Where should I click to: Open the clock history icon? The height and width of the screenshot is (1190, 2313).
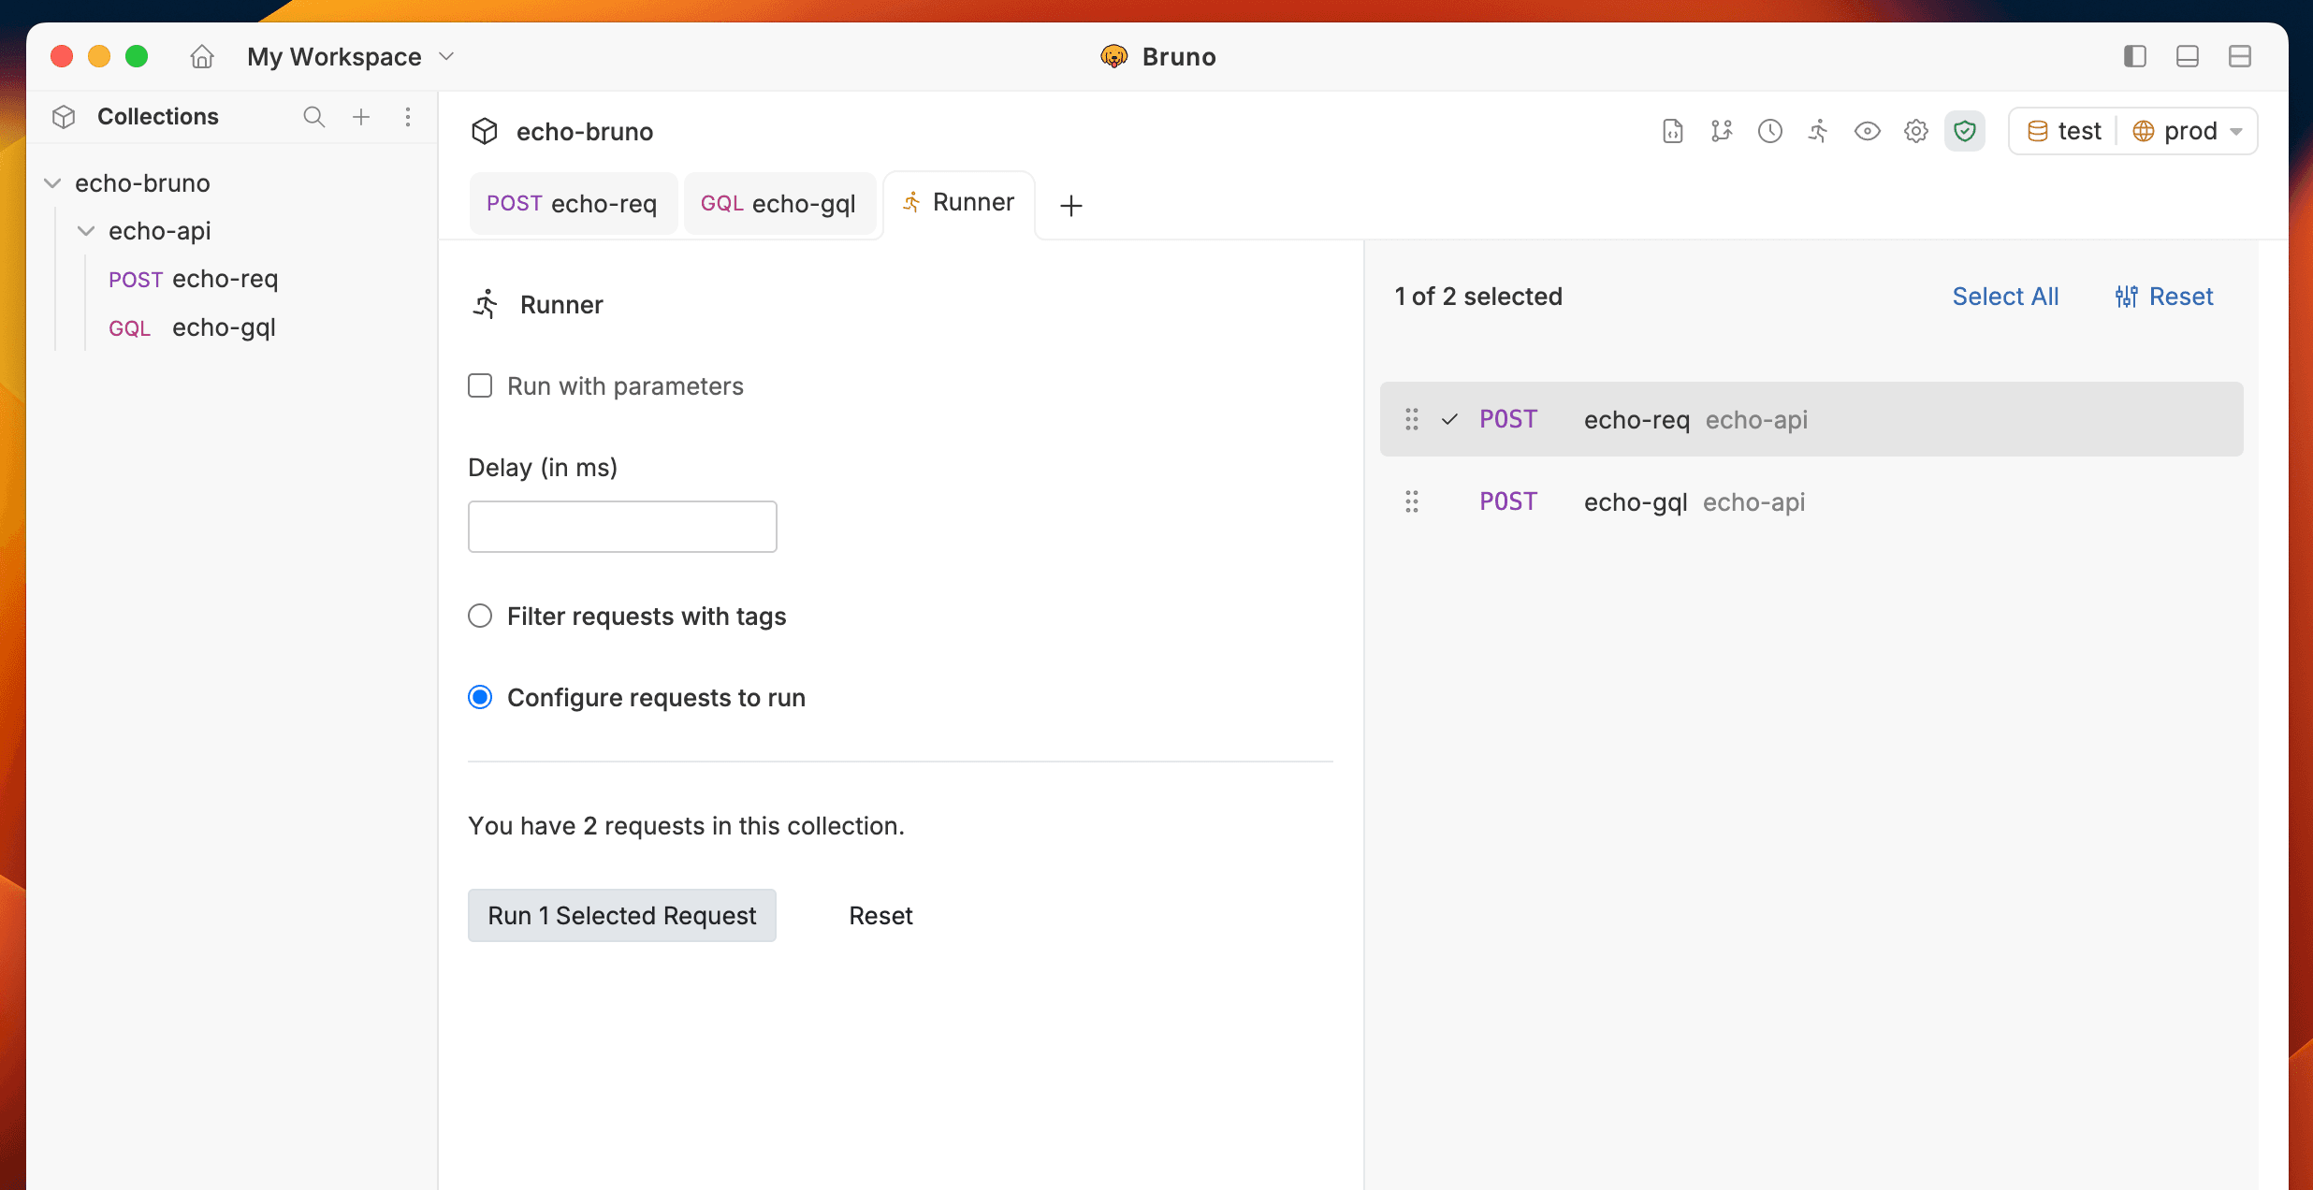click(x=1769, y=131)
